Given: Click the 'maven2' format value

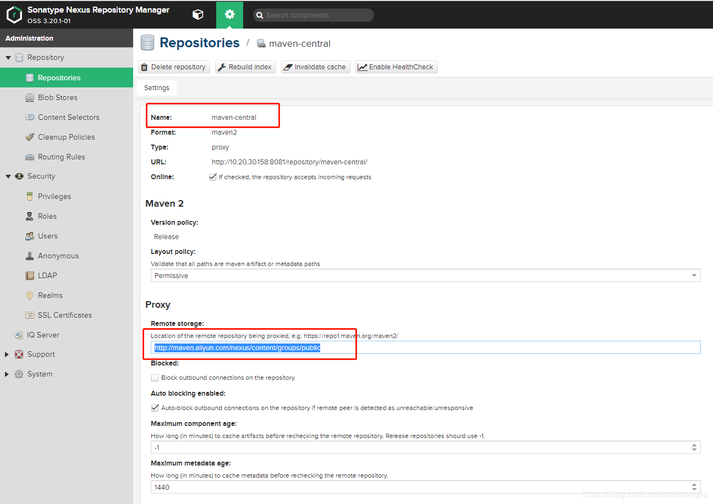Looking at the screenshot, I should click(224, 132).
